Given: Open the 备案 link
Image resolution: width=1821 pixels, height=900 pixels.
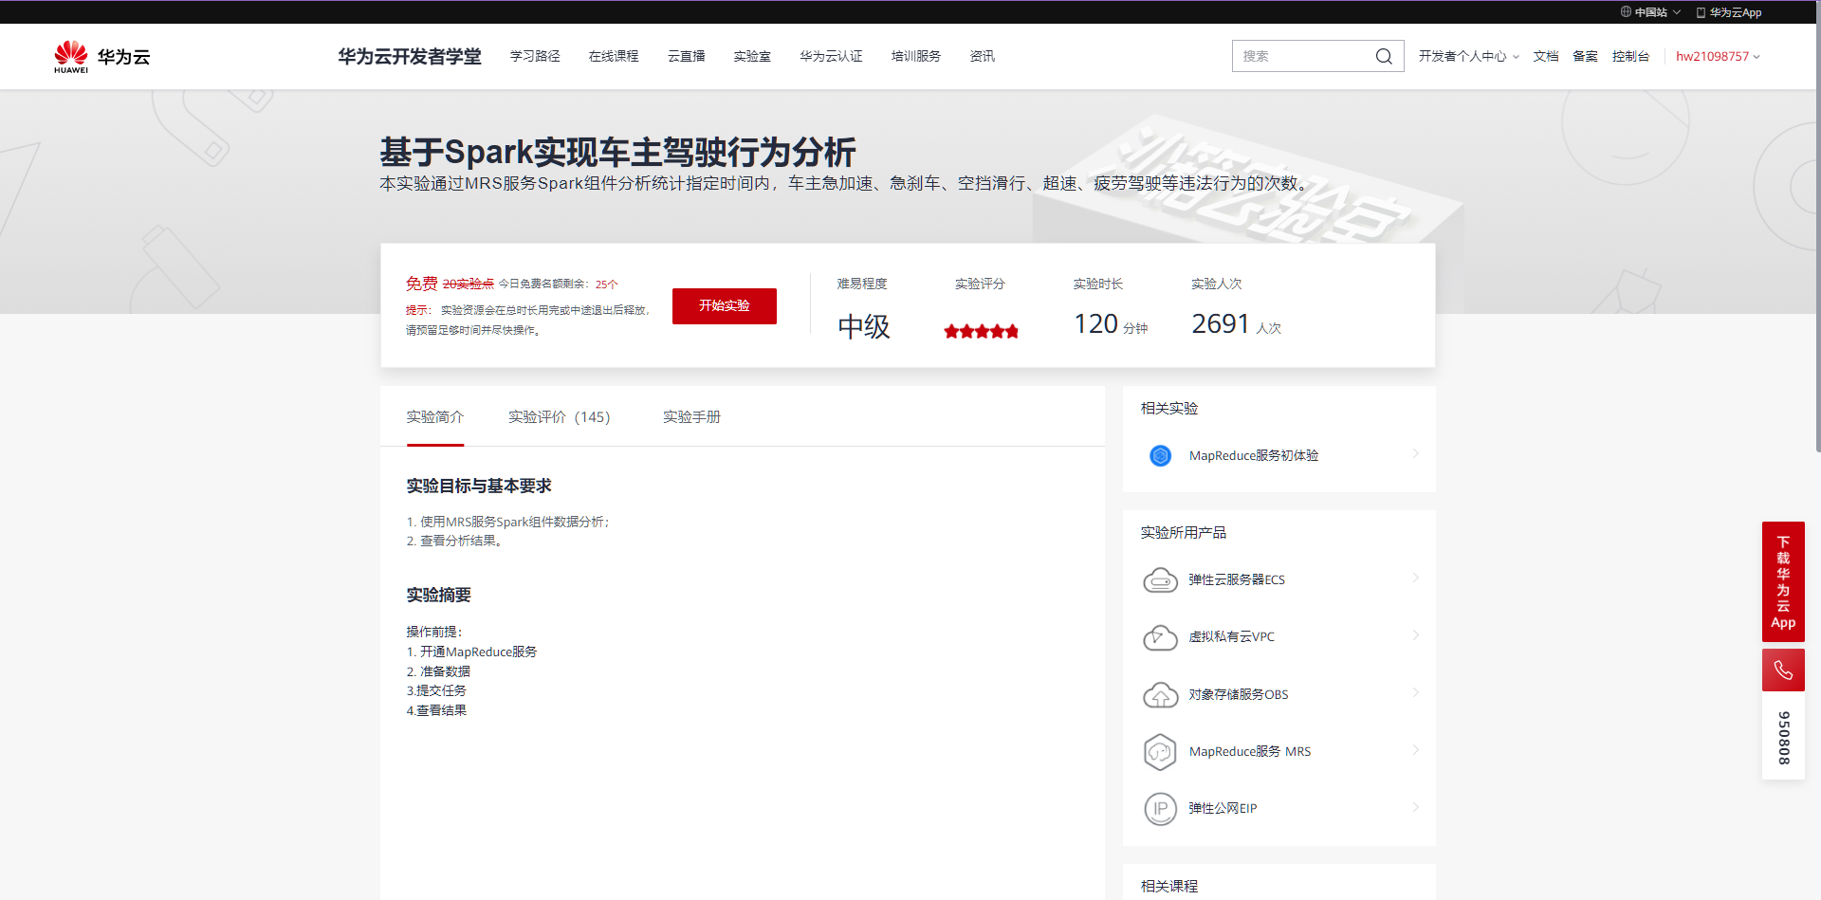Looking at the screenshot, I should point(1585,56).
